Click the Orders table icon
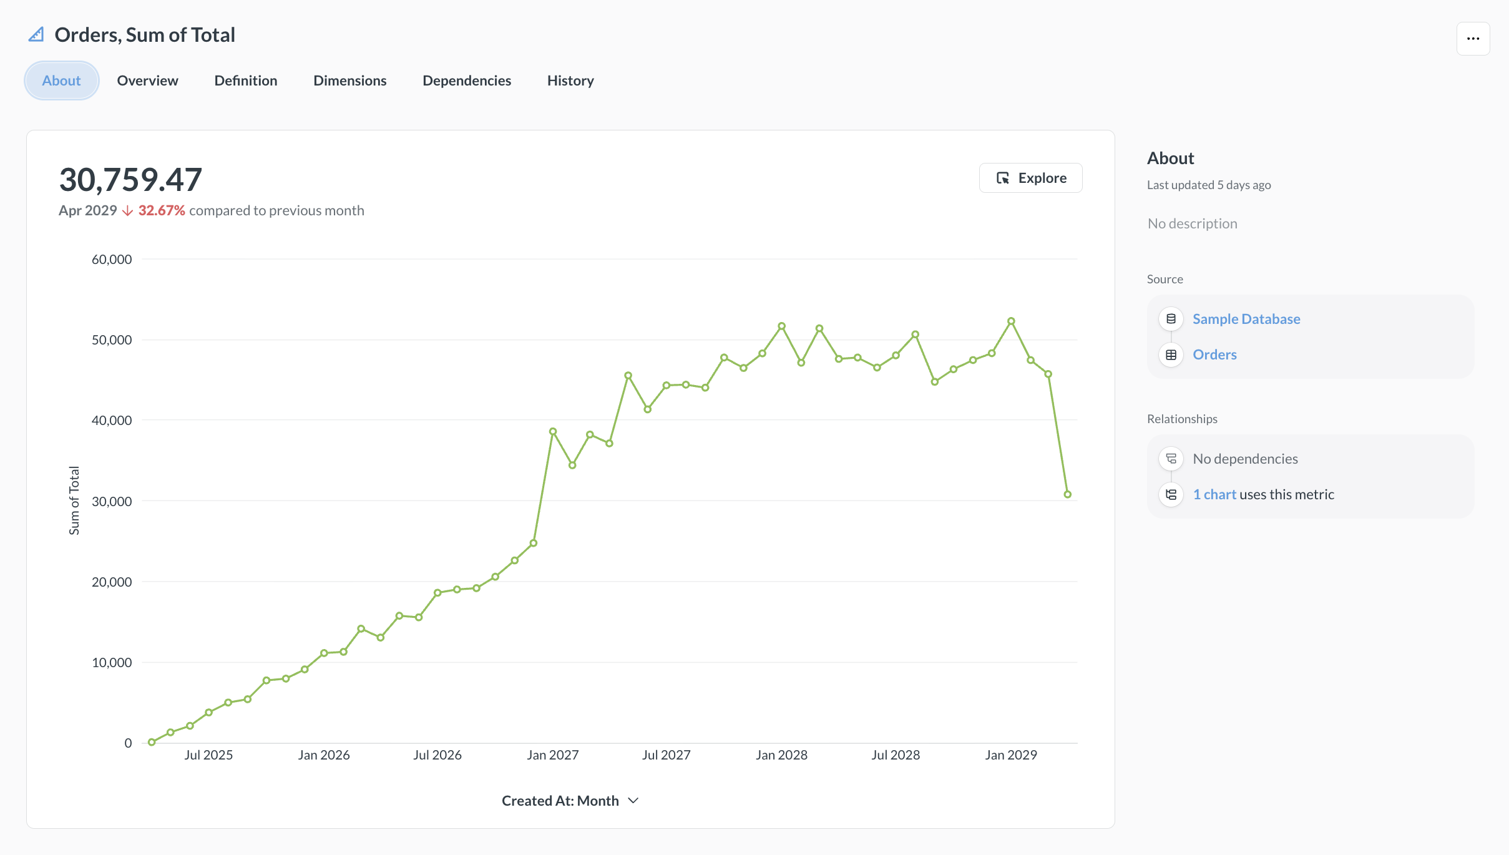 (x=1171, y=354)
